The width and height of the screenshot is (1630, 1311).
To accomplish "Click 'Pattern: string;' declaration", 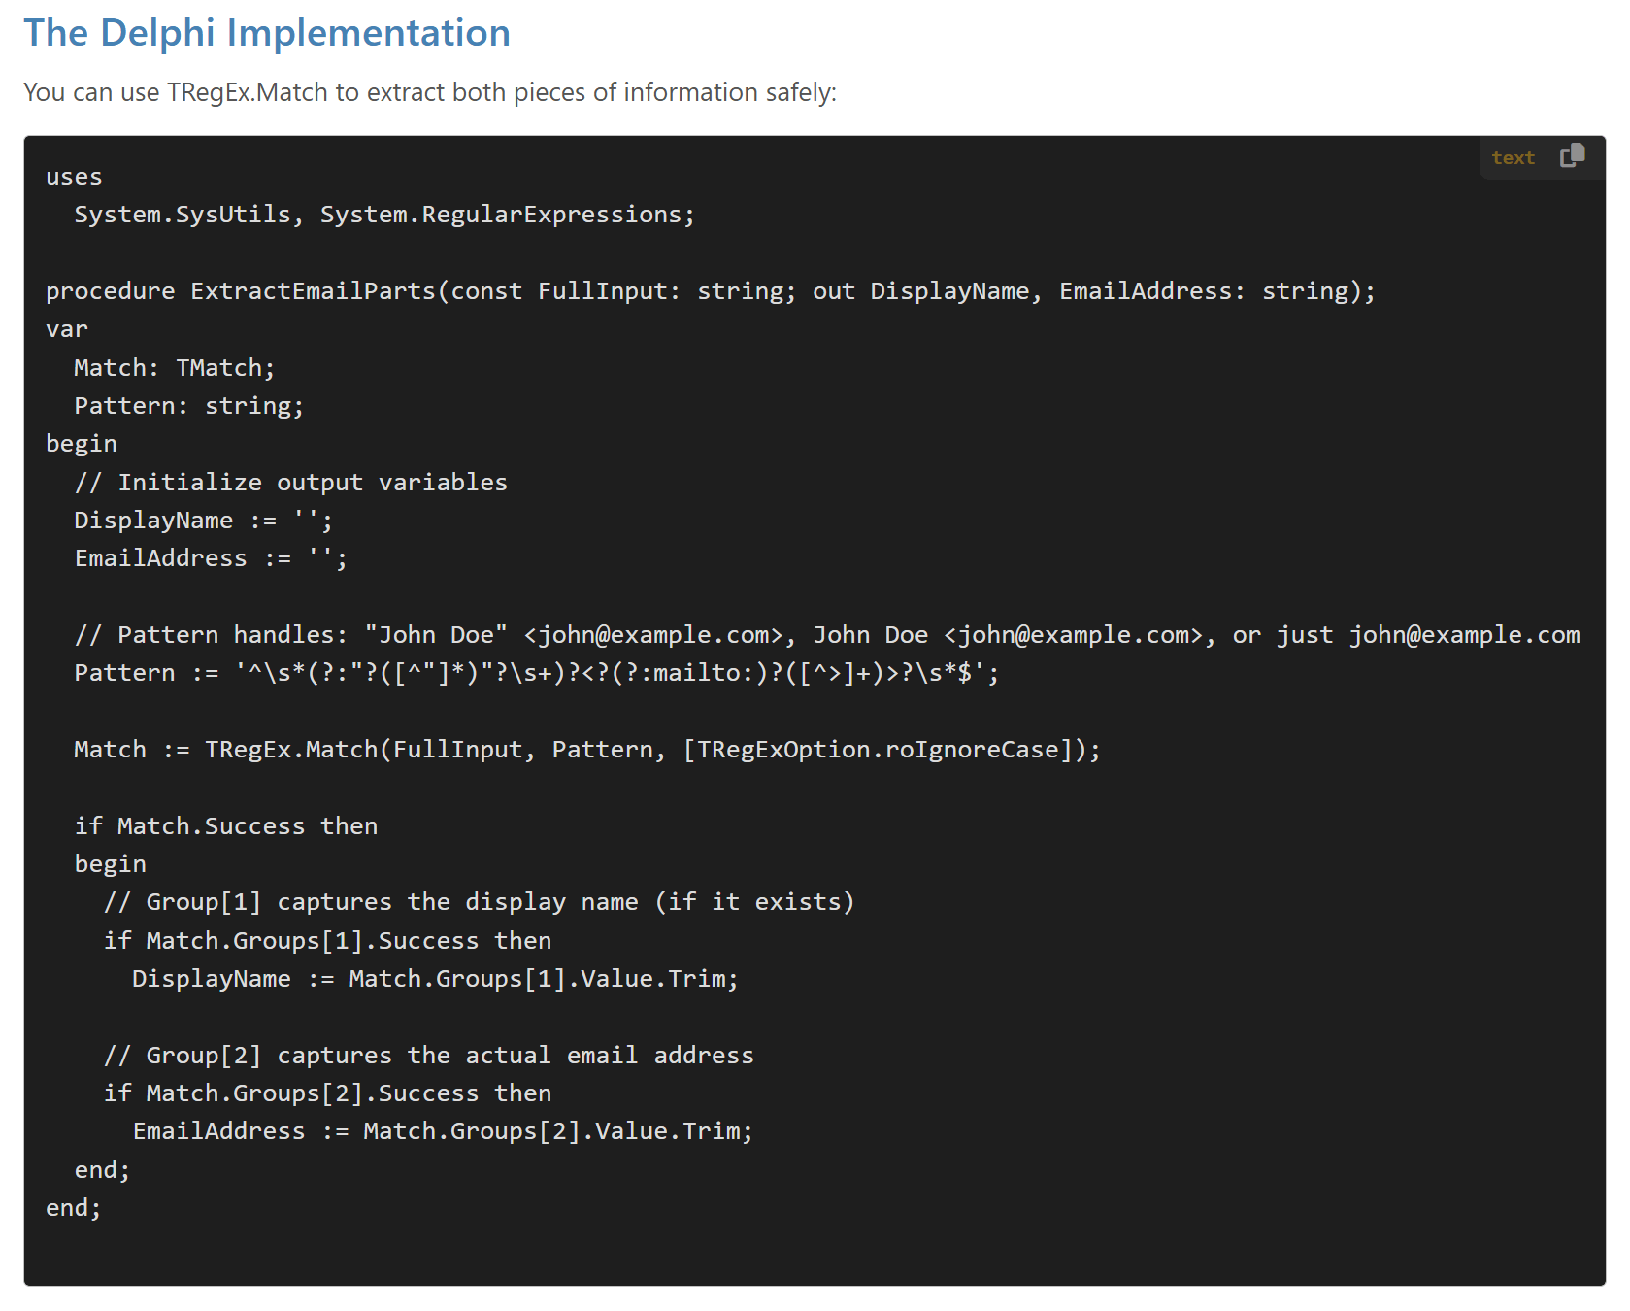I will click(189, 406).
